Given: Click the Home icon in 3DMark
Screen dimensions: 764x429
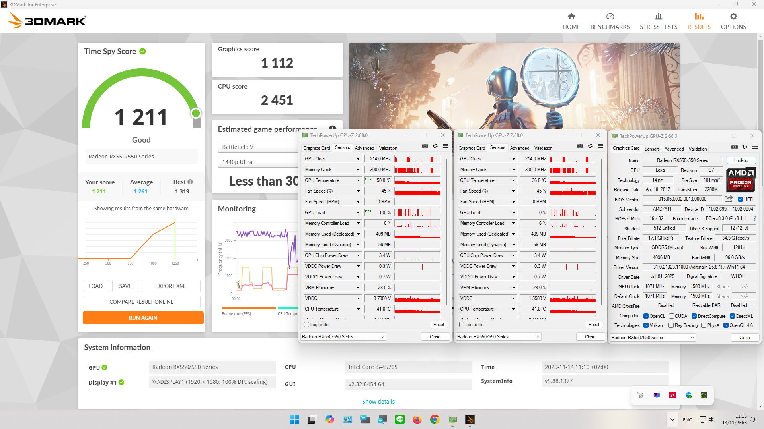Looking at the screenshot, I should click(x=571, y=17).
